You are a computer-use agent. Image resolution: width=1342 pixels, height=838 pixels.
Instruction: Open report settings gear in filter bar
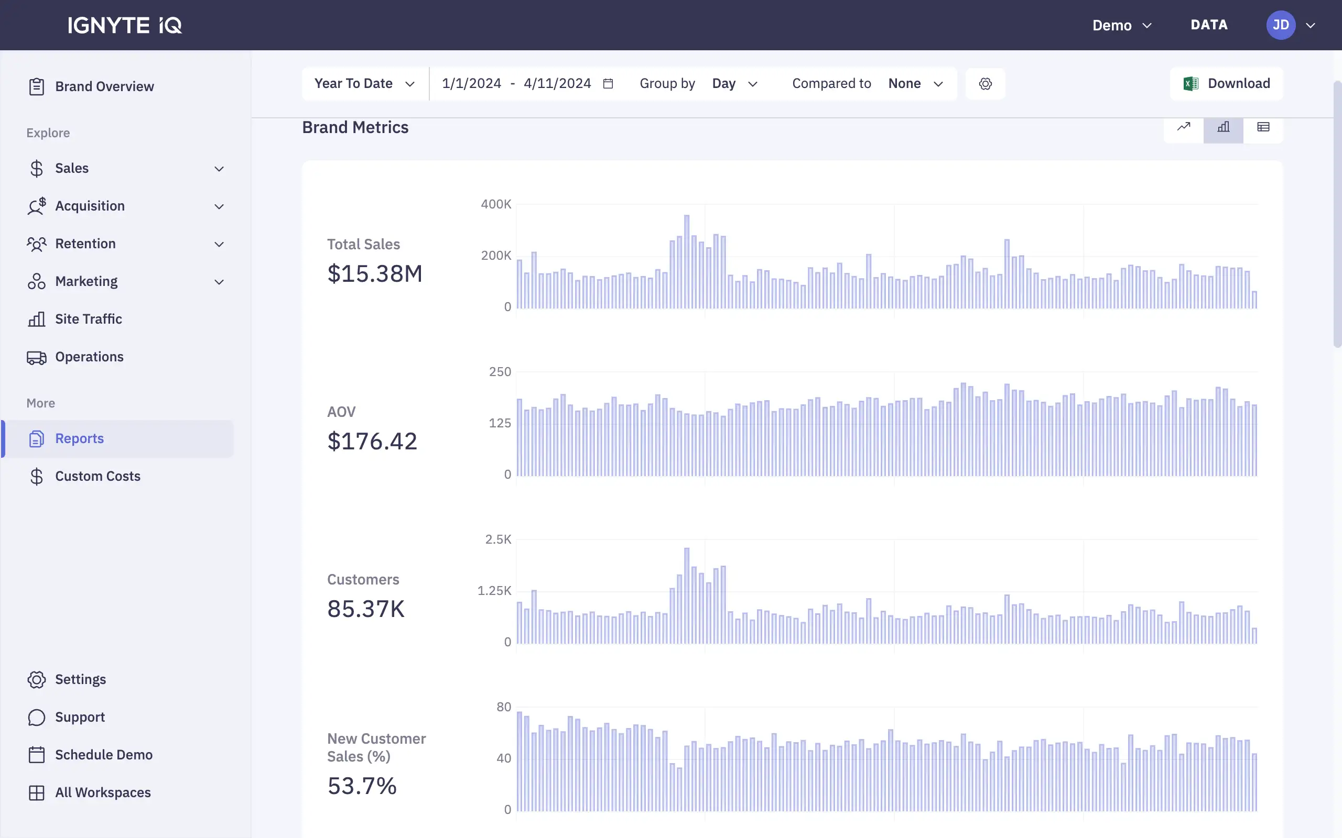pyautogui.click(x=986, y=84)
